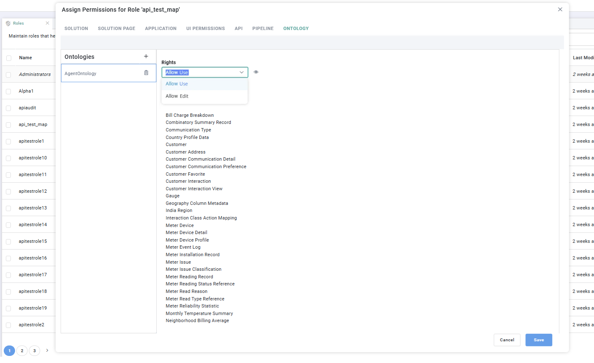Open the PIPELINE tab
Viewport: 594px width, 363px height.
[x=263, y=28]
